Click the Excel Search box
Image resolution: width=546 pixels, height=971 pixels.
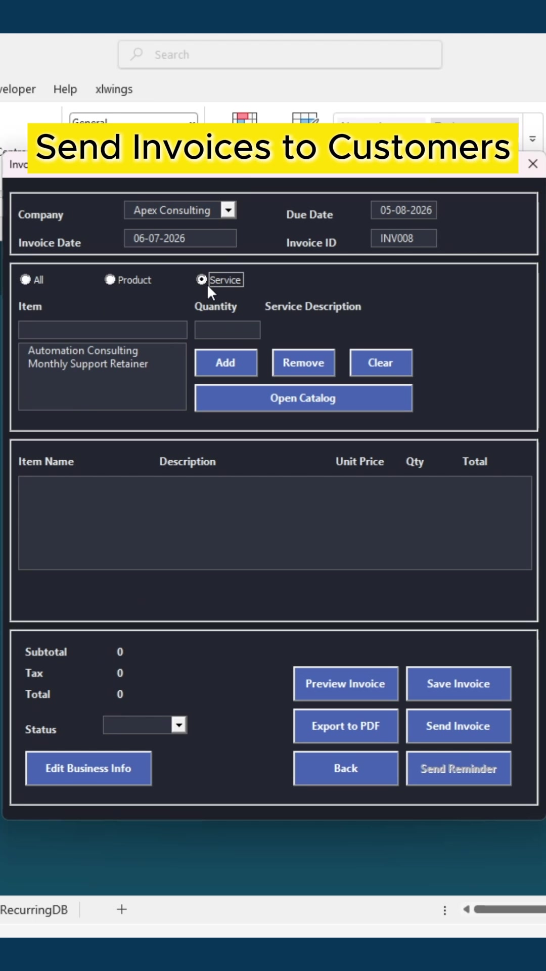click(x=280, y=55)
